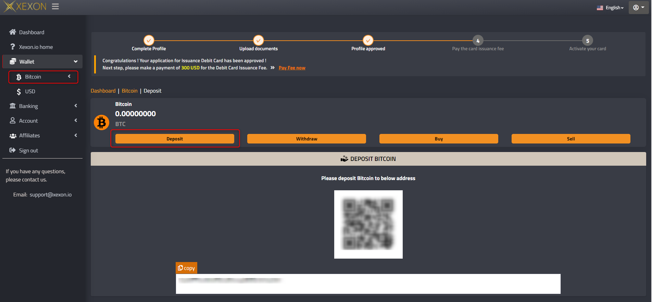This screenshot has width=652, height=302.
Task: Click the Deposit button
Action: 175,139
